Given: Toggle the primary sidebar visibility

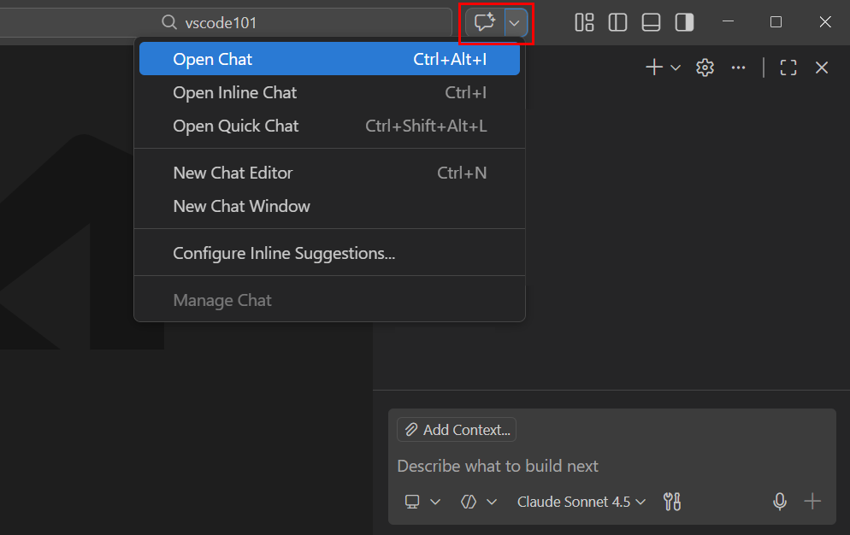Looking at the screenshot, I should [x=617, y=22].
